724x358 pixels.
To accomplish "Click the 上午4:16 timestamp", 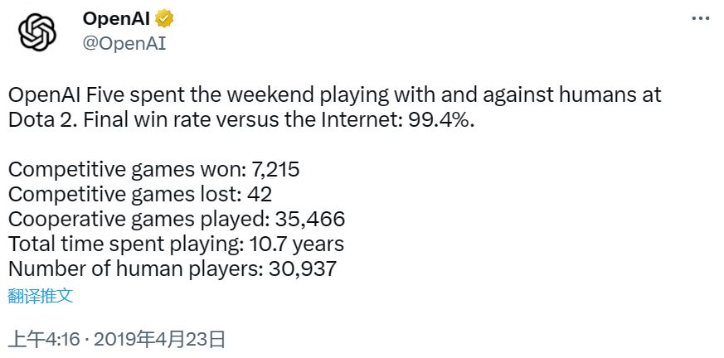I will (x=44, y=338).
